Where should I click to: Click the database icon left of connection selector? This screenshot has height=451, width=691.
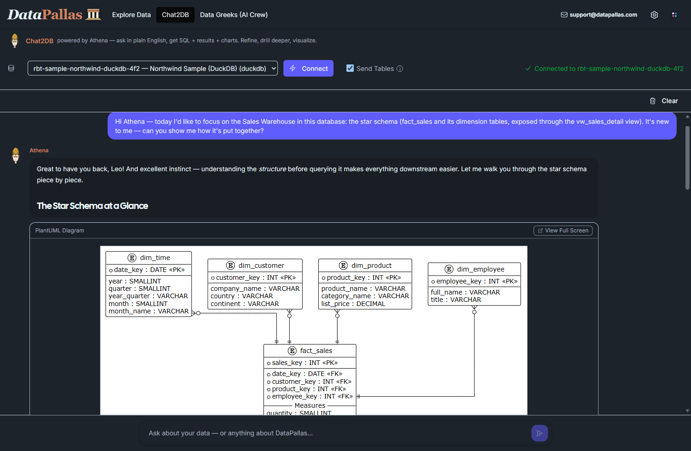11,68
